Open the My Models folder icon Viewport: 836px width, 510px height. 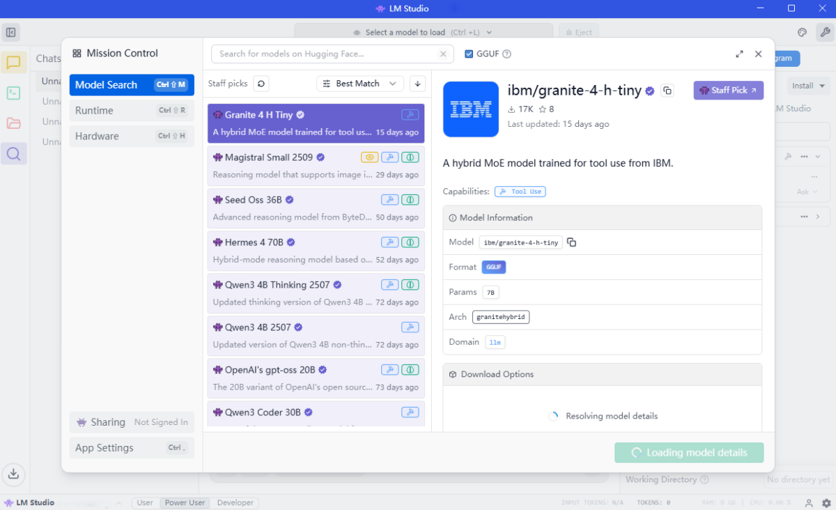tap(14, 123)
